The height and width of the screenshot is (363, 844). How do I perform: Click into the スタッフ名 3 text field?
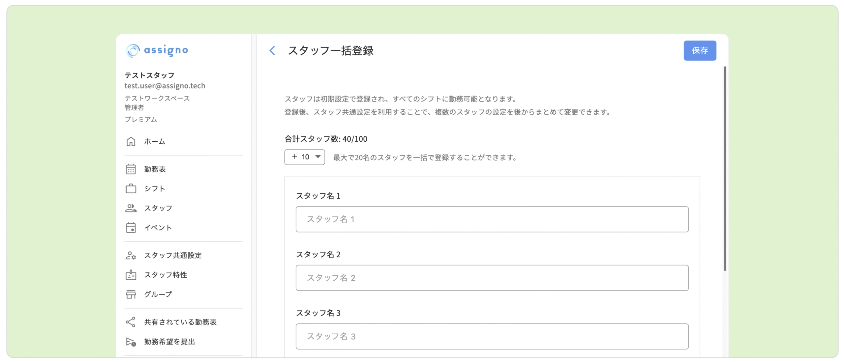click(492, 336)
